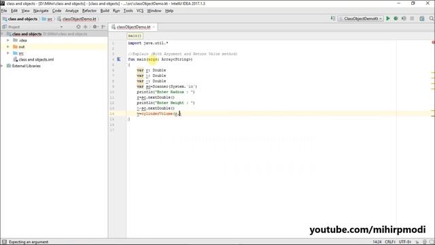Click the line var sc=Scanner(System.`in`)
The image size is (435, 245).
coord(167,86)
